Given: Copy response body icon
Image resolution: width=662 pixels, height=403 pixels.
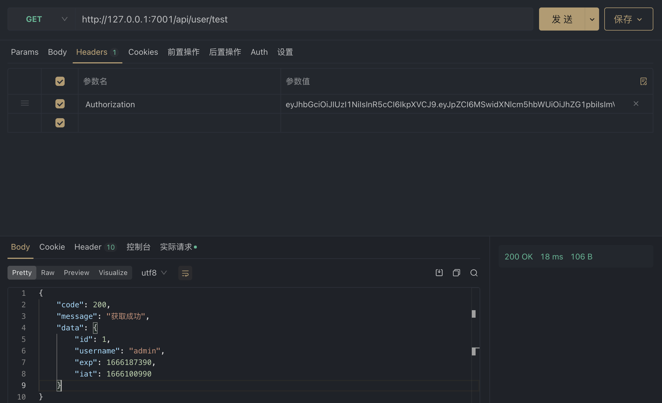Looking at the screenshot, I should click(456, 273).
